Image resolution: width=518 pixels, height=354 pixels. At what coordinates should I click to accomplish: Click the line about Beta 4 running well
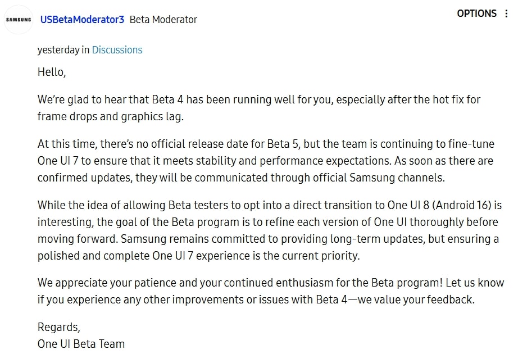pos(258,99)
